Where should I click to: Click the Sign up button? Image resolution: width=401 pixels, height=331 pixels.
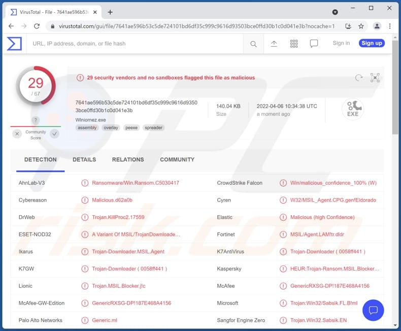point(372,43)
